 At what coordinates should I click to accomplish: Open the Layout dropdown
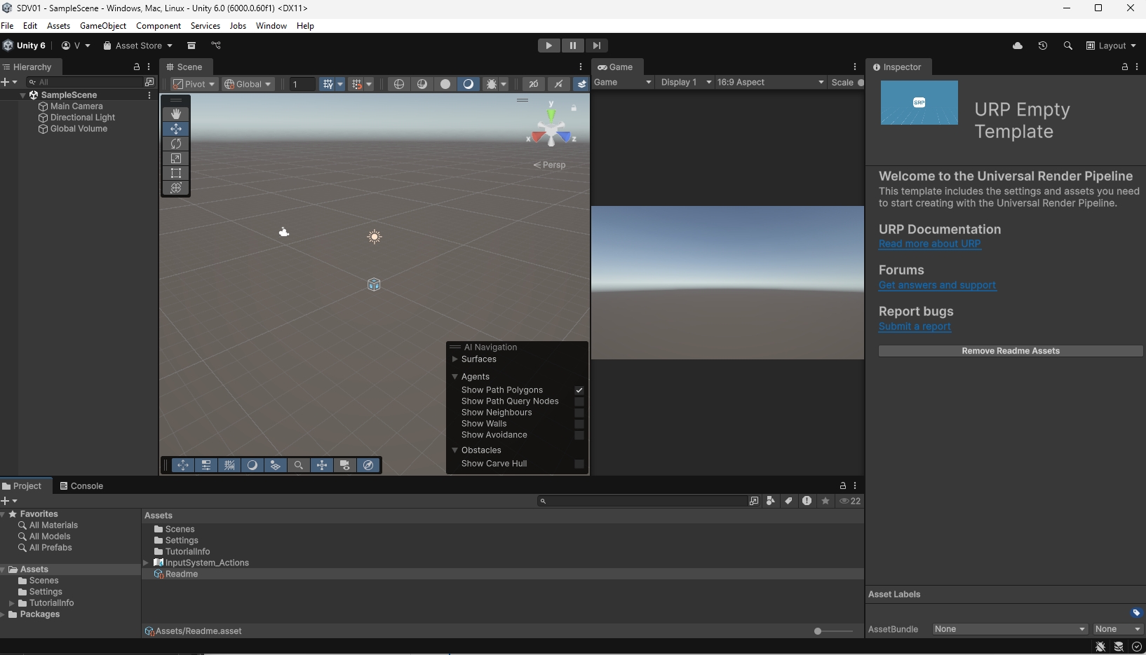point(1111,46)
